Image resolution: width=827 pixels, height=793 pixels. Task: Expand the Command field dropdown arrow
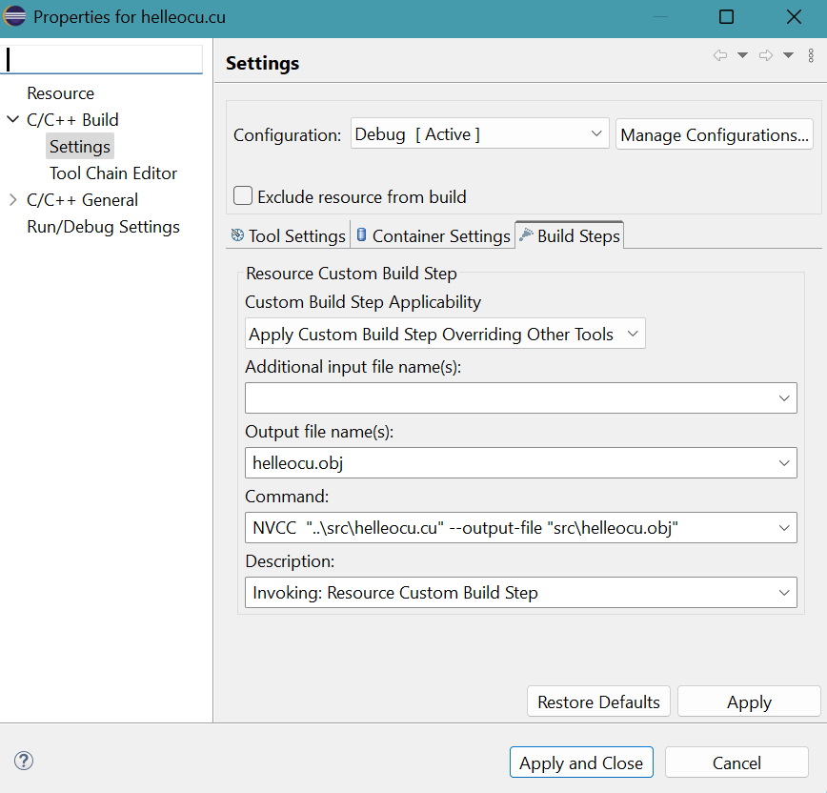[x=784, y=528]
